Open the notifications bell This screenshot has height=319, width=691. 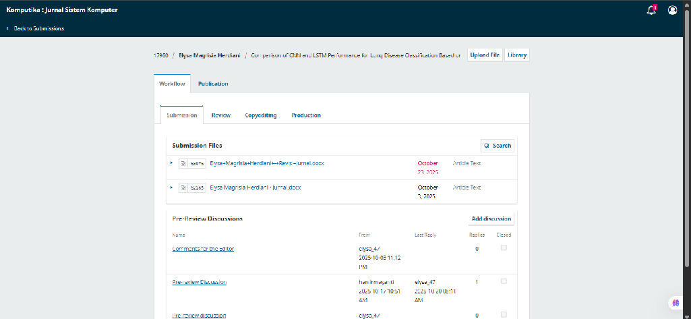pos(651,10)
